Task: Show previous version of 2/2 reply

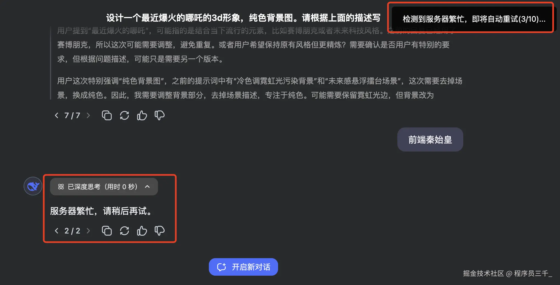Action: coord(57,231)
